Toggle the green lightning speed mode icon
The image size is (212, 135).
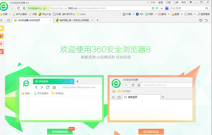157,8
